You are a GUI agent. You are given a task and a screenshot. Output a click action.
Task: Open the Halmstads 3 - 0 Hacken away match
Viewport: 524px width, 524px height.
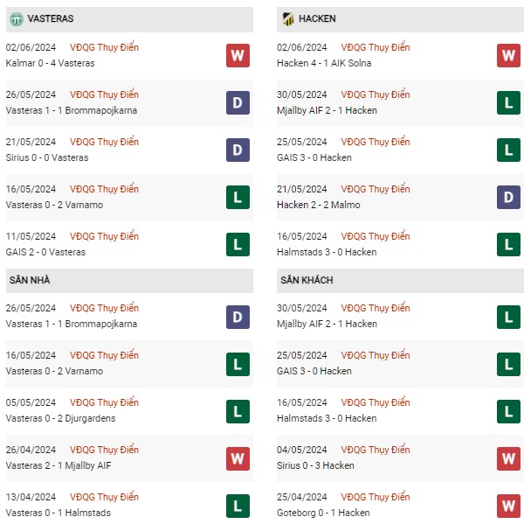click(x=400, y=411)
